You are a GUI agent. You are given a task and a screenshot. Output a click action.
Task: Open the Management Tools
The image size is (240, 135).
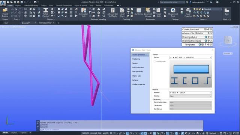point(173,12)
